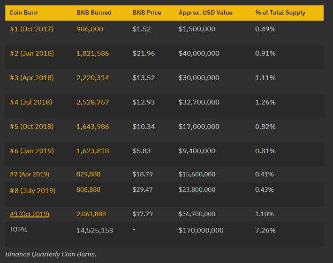
Task: Click the 0.91% supply cell
Action: pos(265,53)
